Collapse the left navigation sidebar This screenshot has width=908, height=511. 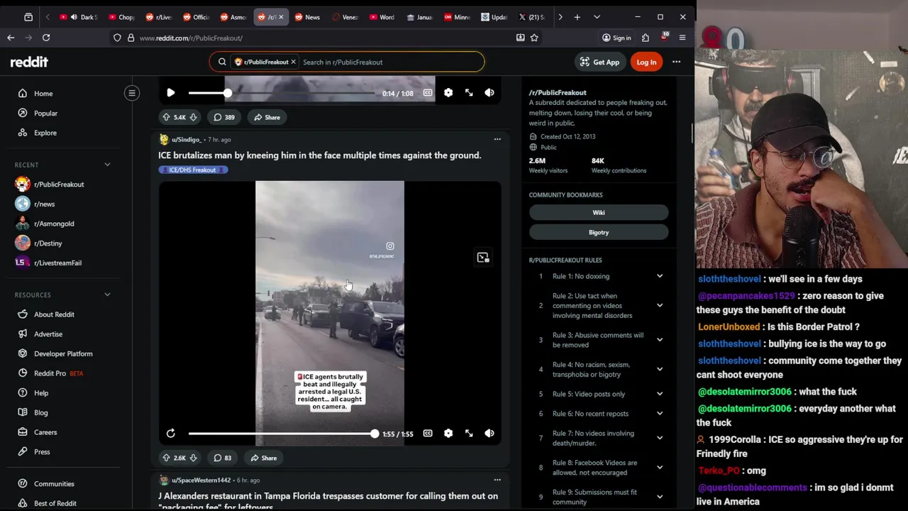132,93
